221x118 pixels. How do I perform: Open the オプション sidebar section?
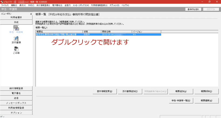tap(16, 113)
